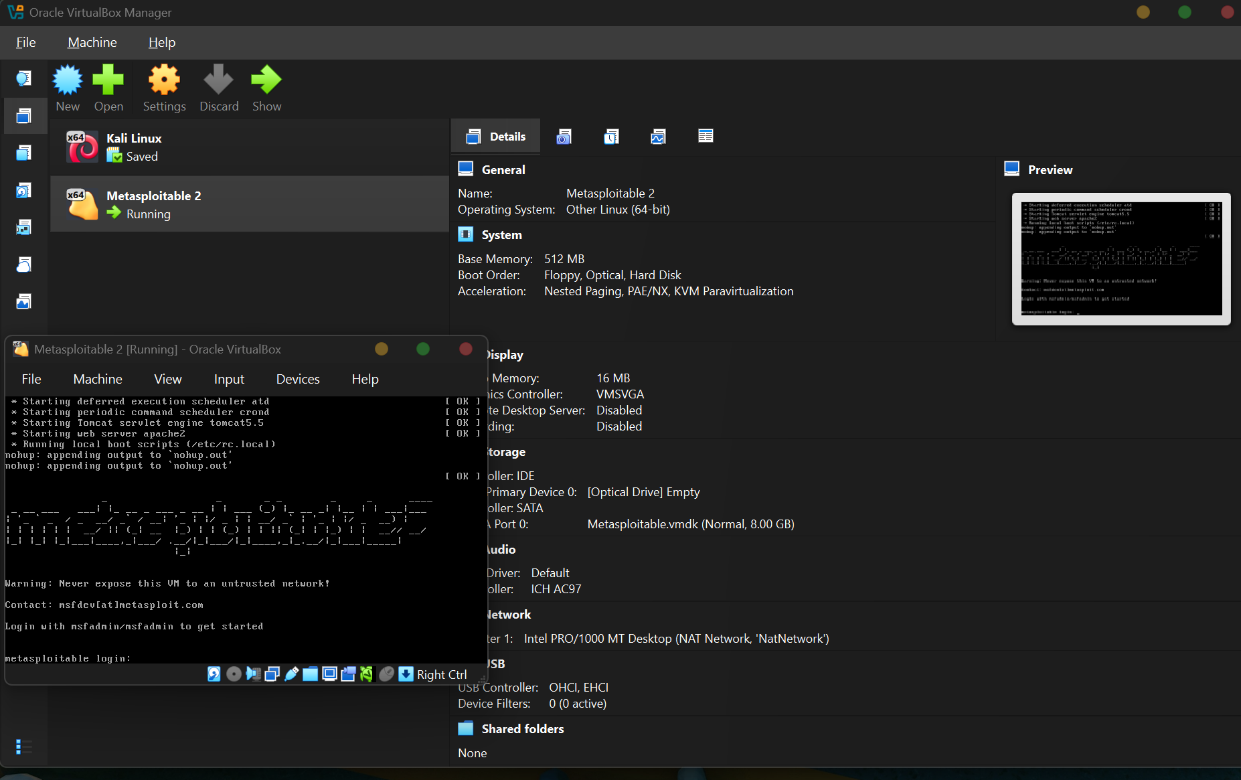Viewport: 1241px width, 780px height.
Task: Switch to the Activity graph tab icon
Action: [658, 137]
